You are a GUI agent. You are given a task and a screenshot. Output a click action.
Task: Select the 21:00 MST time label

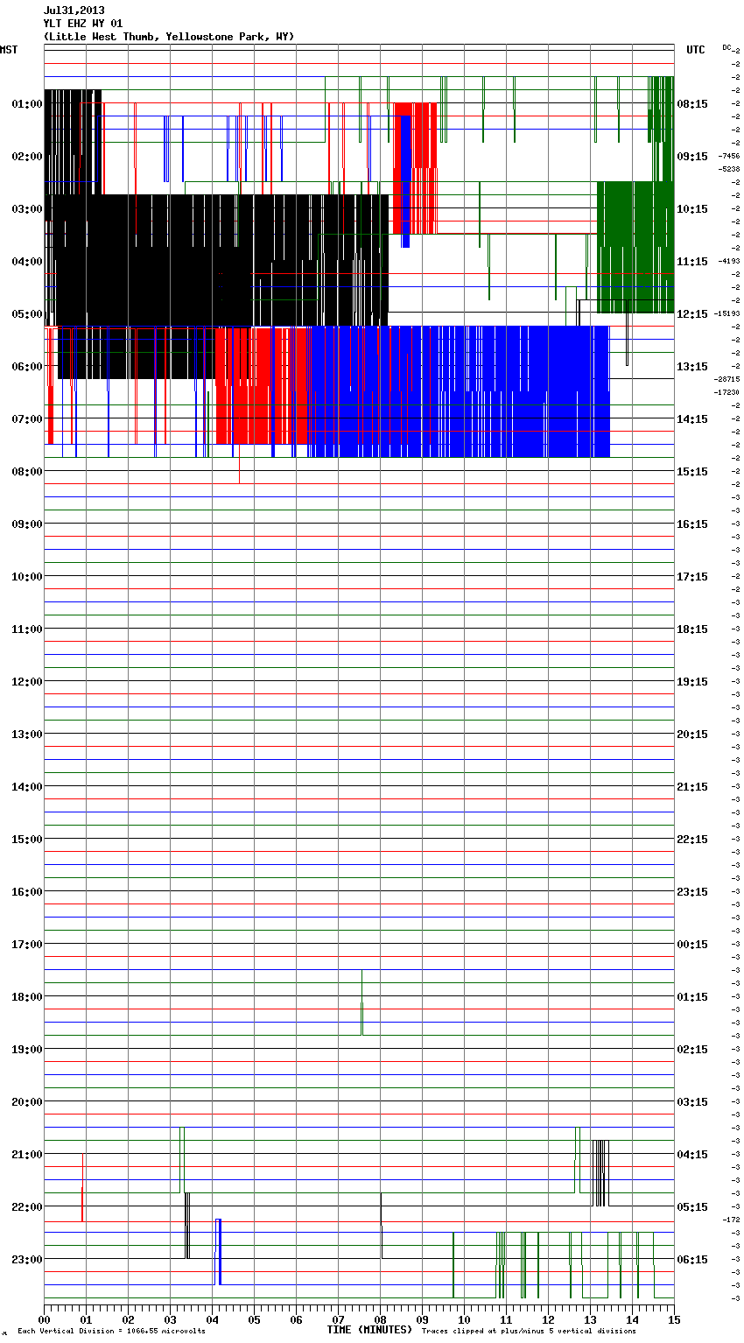[x=27, y=1155]
